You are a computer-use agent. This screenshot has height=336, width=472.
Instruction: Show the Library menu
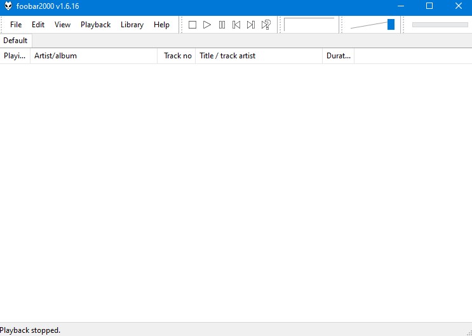coord(132,25)
